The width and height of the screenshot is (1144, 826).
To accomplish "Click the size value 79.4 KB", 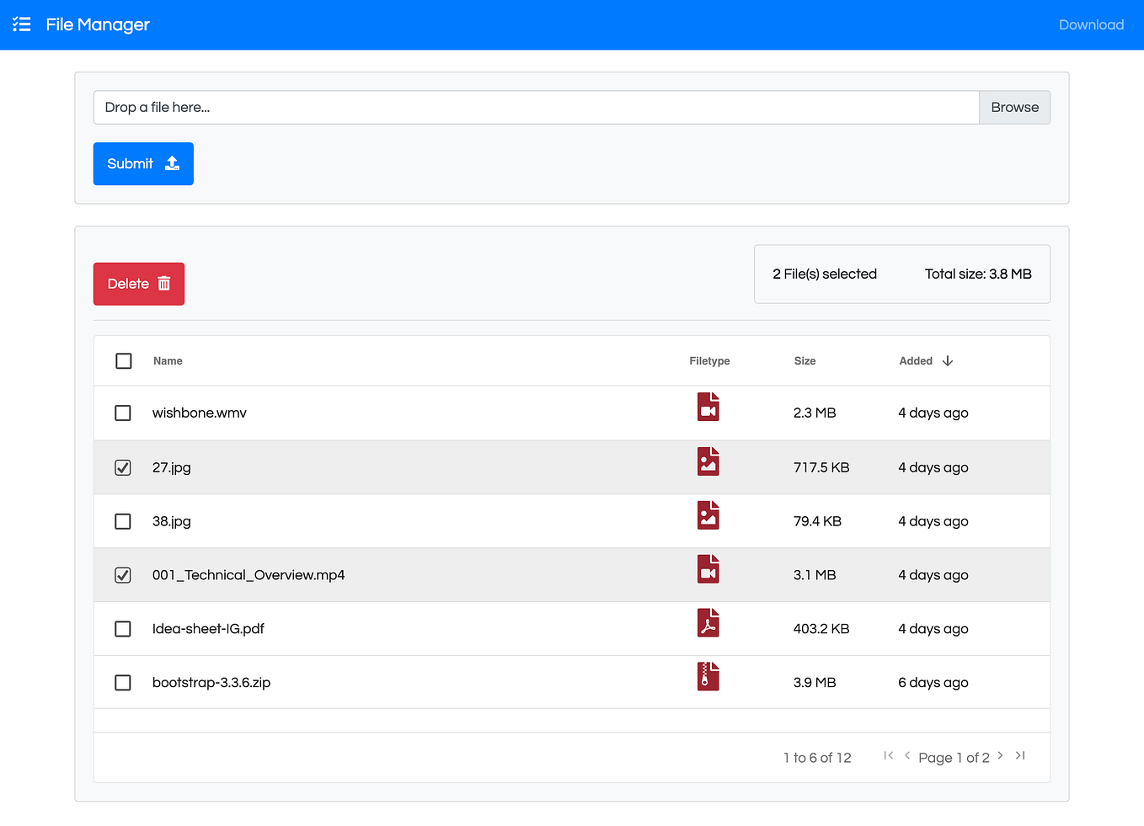I will click(817, 521).
